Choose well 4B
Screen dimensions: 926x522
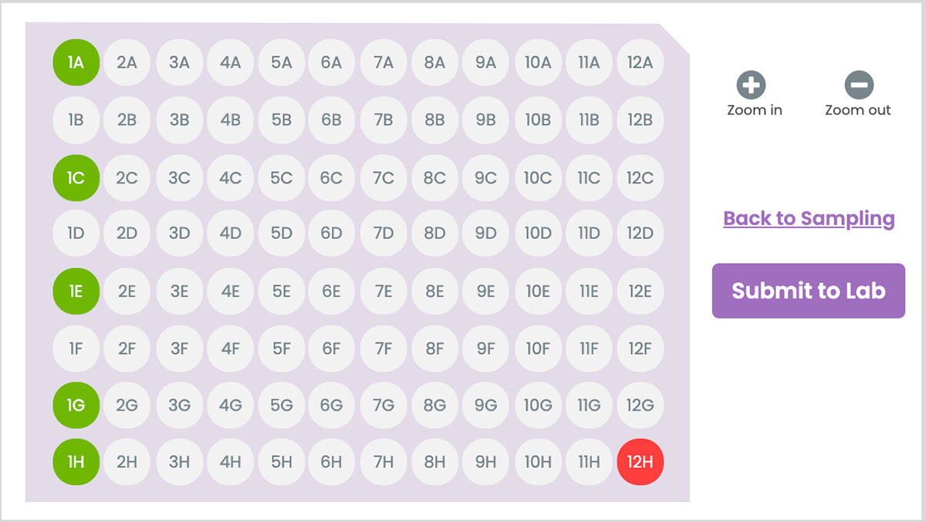(230, 120)
